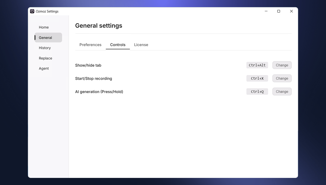Screen dimensions: 326x185
Task: Select Home in the sidebar
Action: 44,27
